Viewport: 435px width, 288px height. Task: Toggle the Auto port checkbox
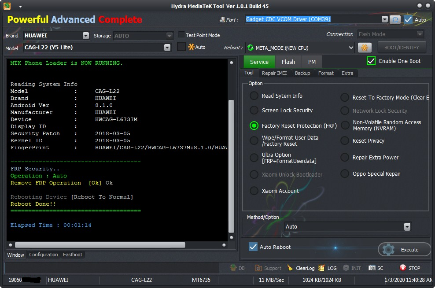pyautogui.click(x=408, y=20)
